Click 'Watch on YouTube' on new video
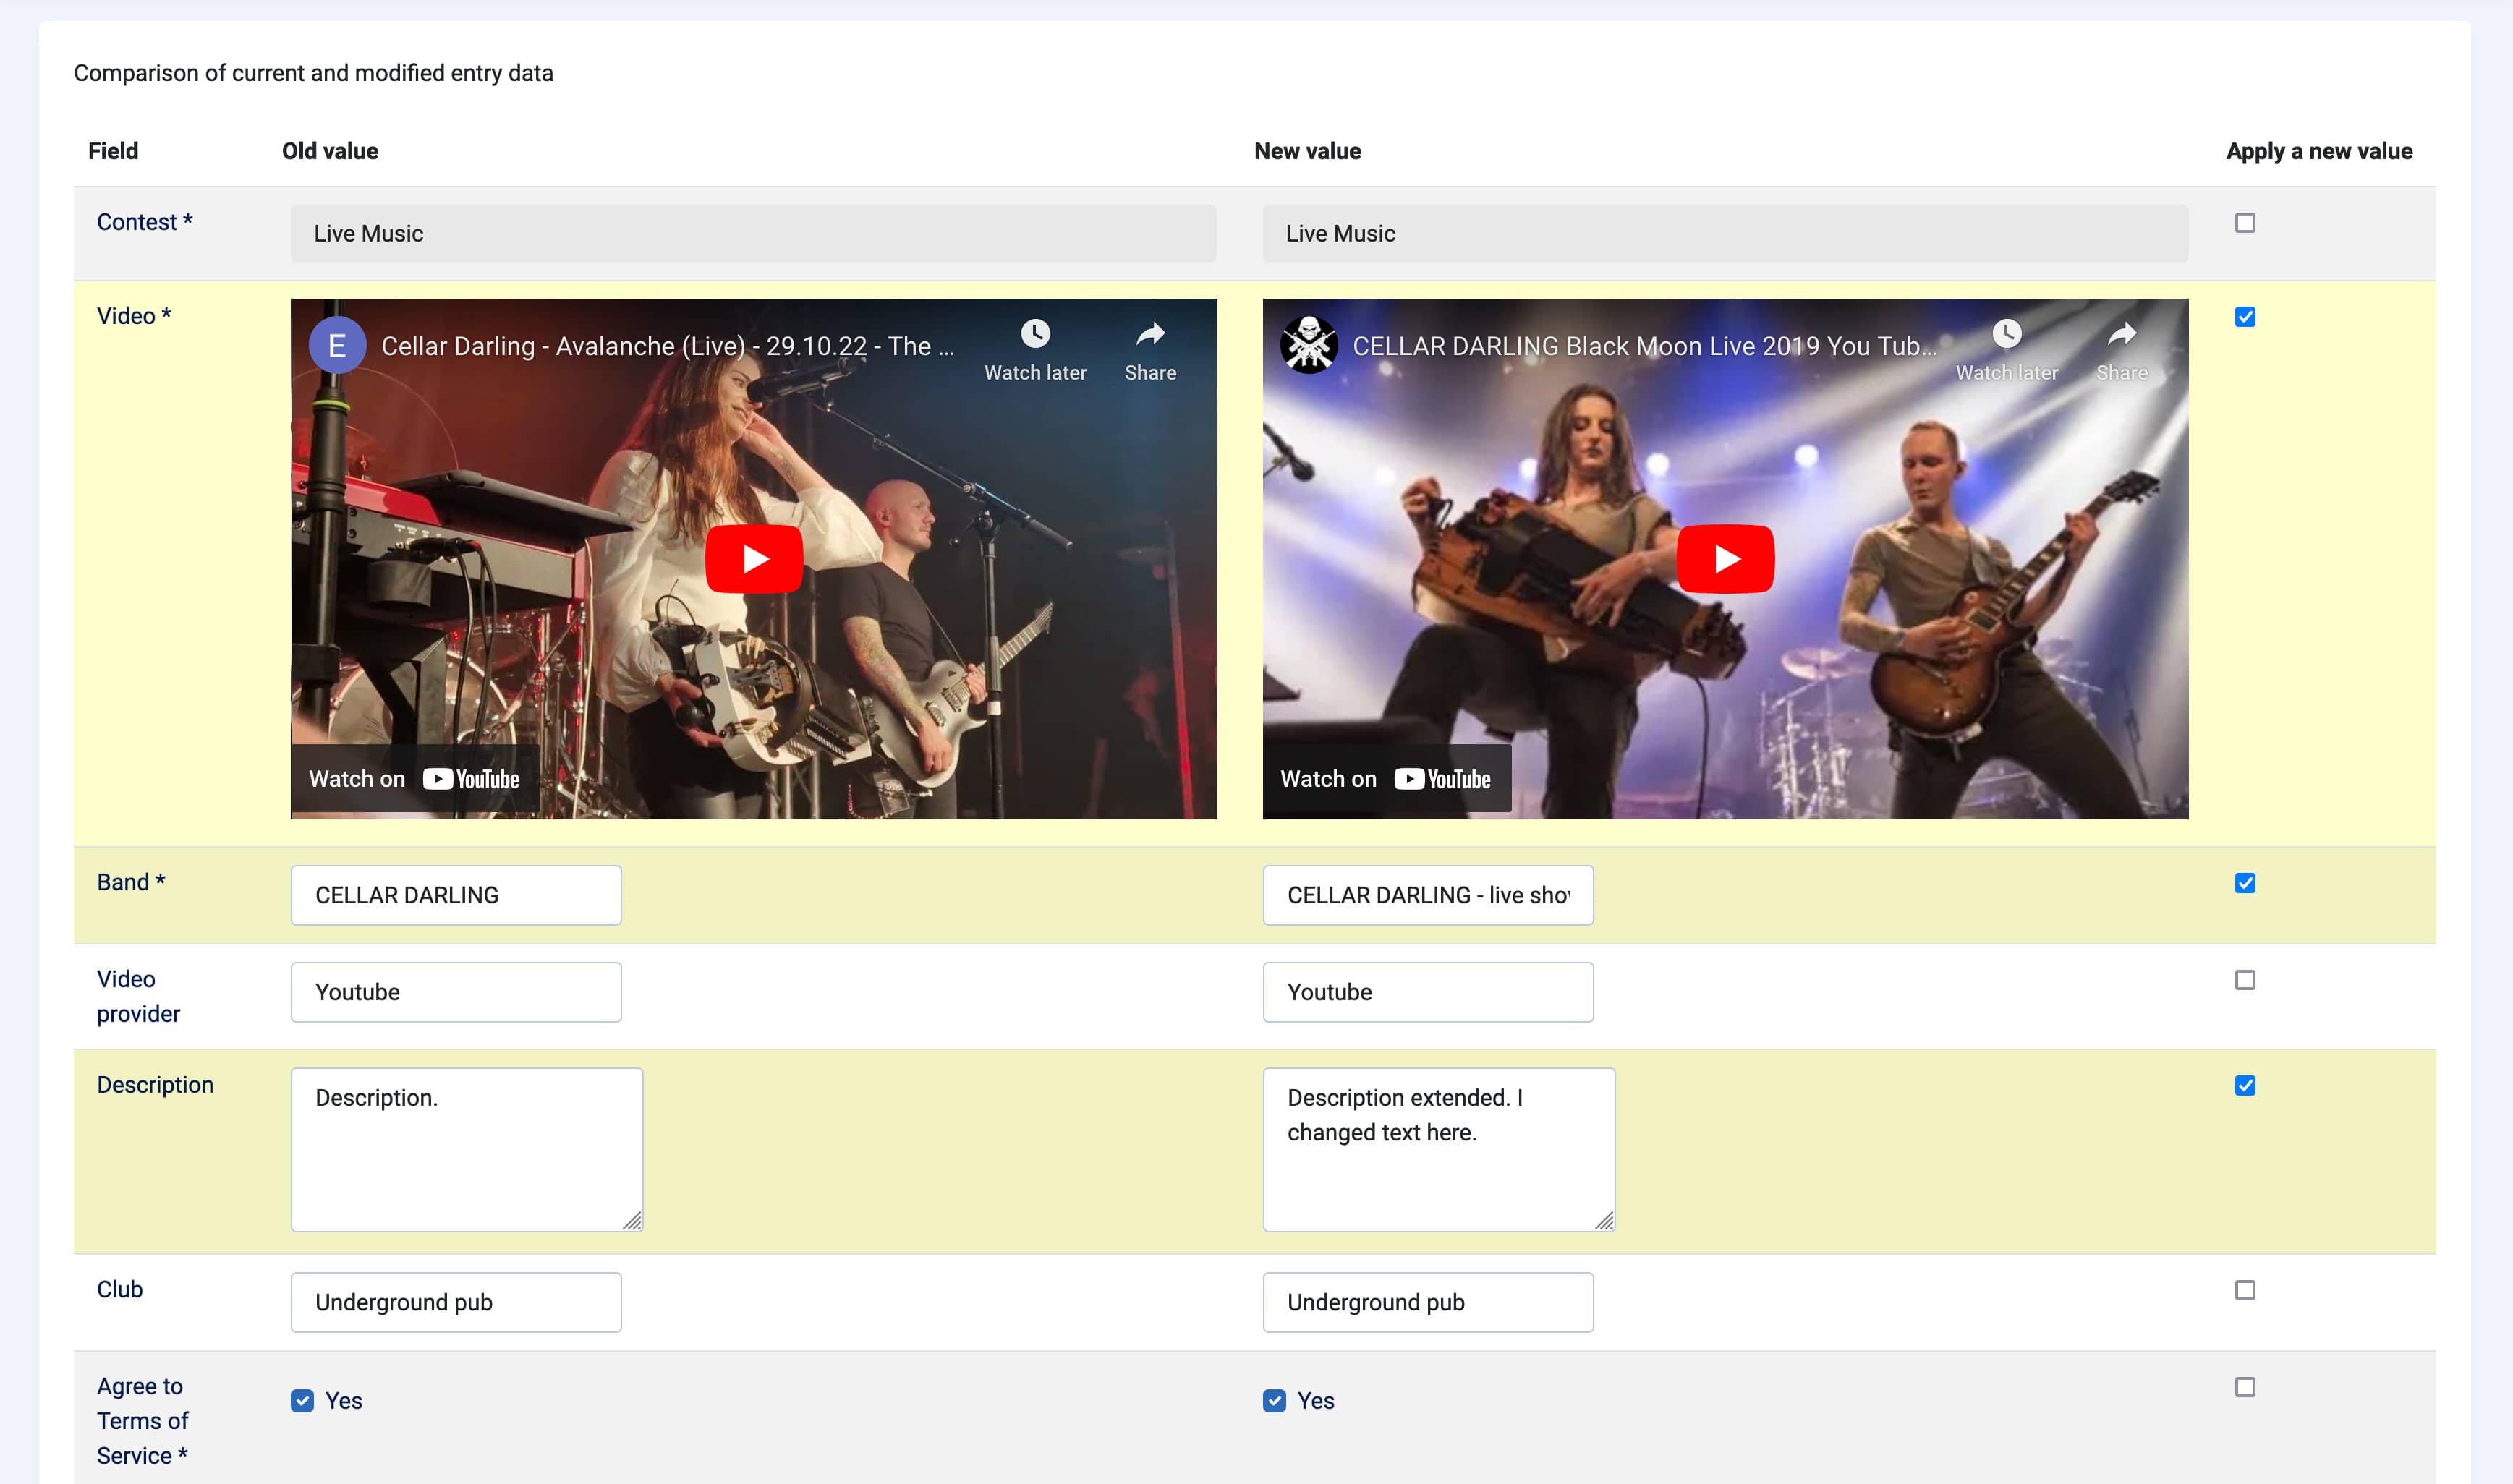This screenshot has width=2513, height=1484. pyautogui.click(x=1386, y=779)
